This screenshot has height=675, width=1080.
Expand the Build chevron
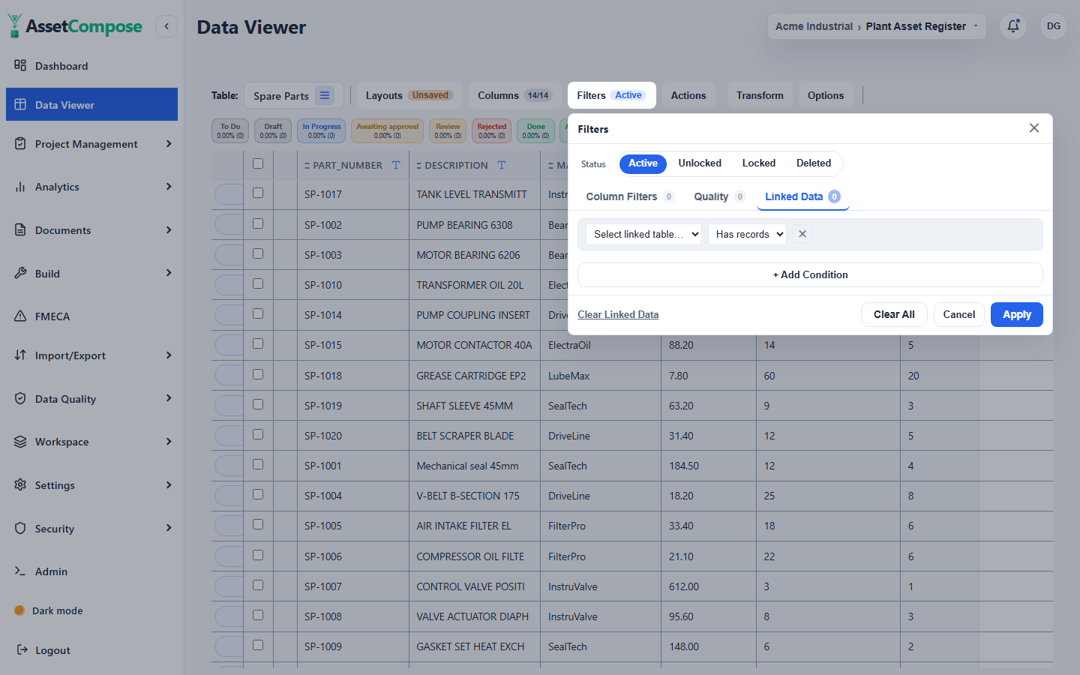coord(169,272)
